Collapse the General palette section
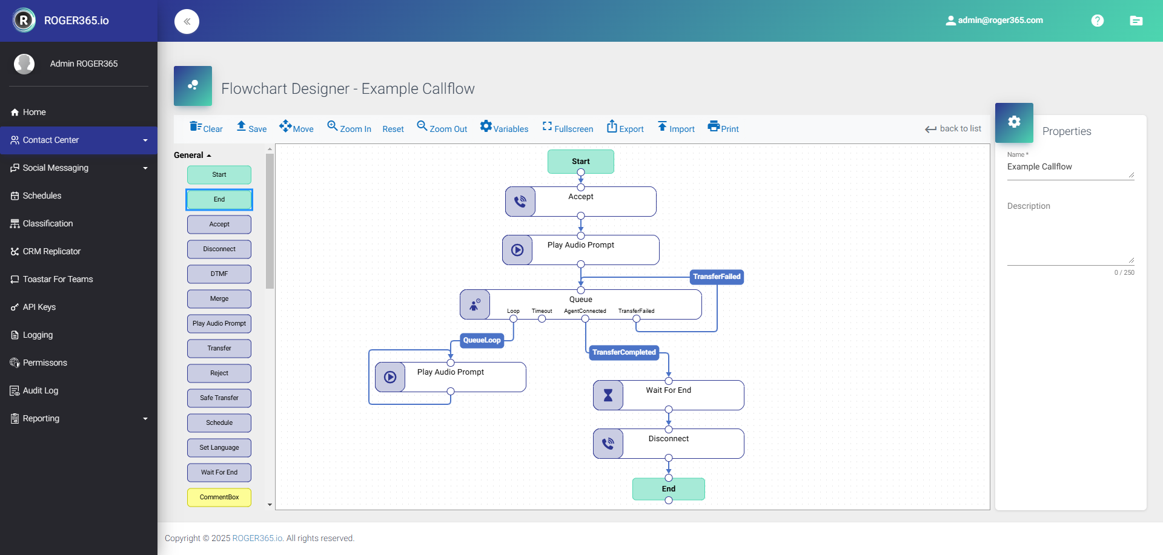Image resolution: width=1163 pixels, height=555 pixels. point(193,156)
